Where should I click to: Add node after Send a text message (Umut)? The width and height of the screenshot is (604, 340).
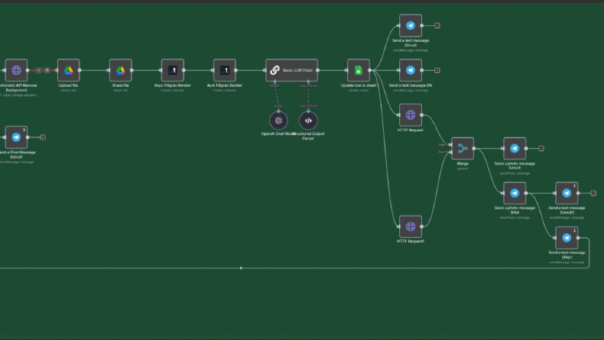click(437, 25)
